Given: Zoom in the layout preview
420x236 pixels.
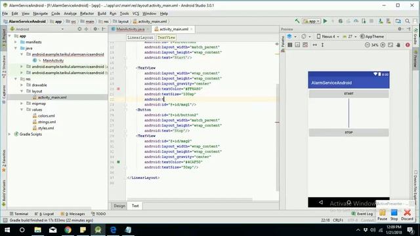Looking at the screenshot, I should click(x=383, y=45).
